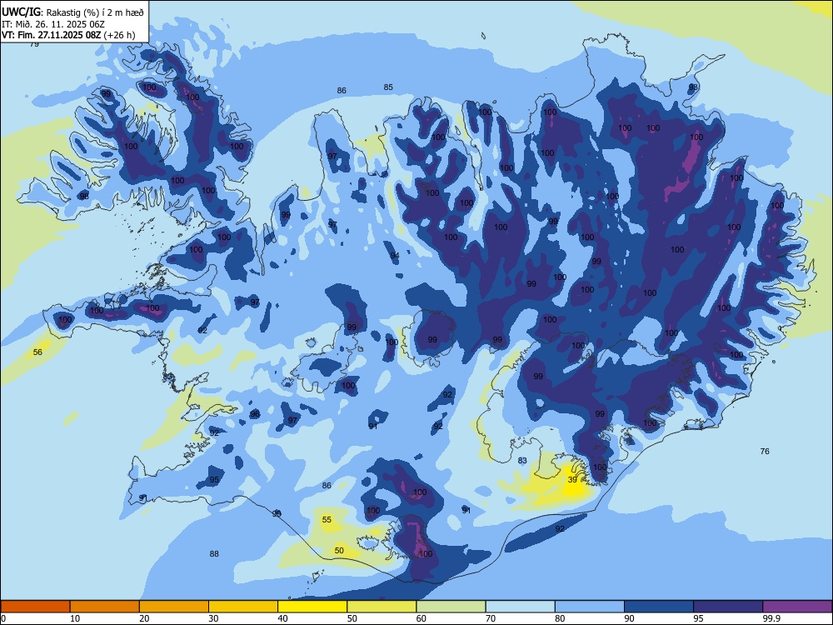Screen dimensions: 833x625
Task: Click the legend tick label '10'
Action: (x=75, y=618)
